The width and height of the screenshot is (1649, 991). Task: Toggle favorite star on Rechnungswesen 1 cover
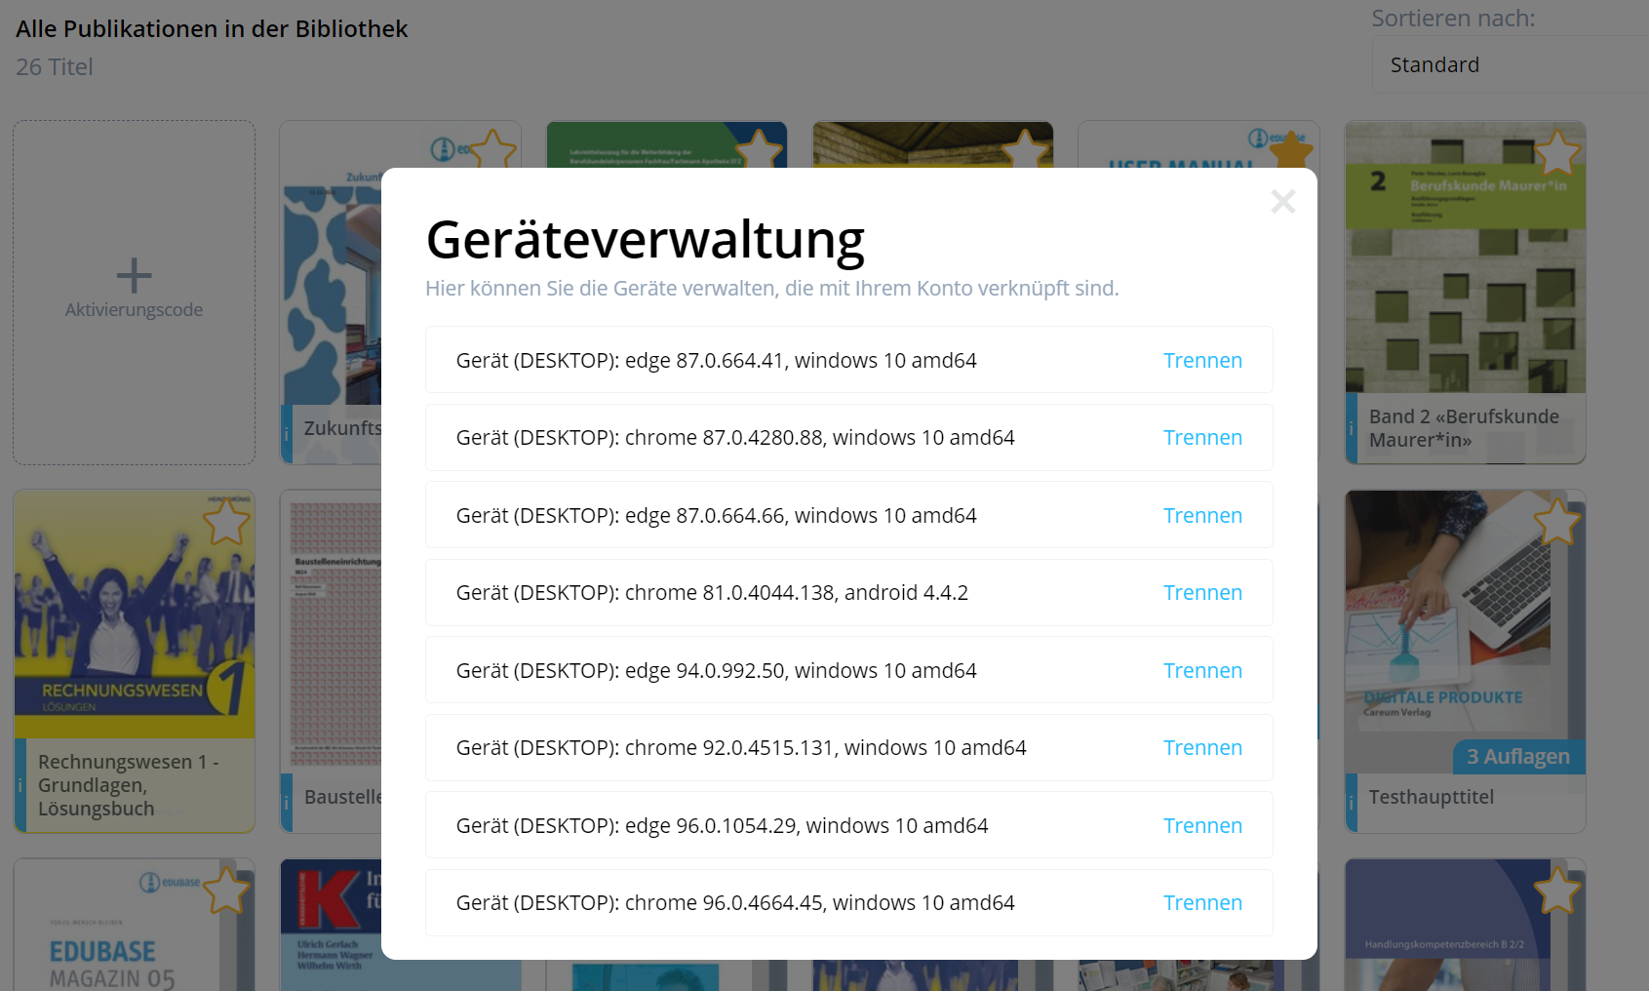click(x=226, y=521)
